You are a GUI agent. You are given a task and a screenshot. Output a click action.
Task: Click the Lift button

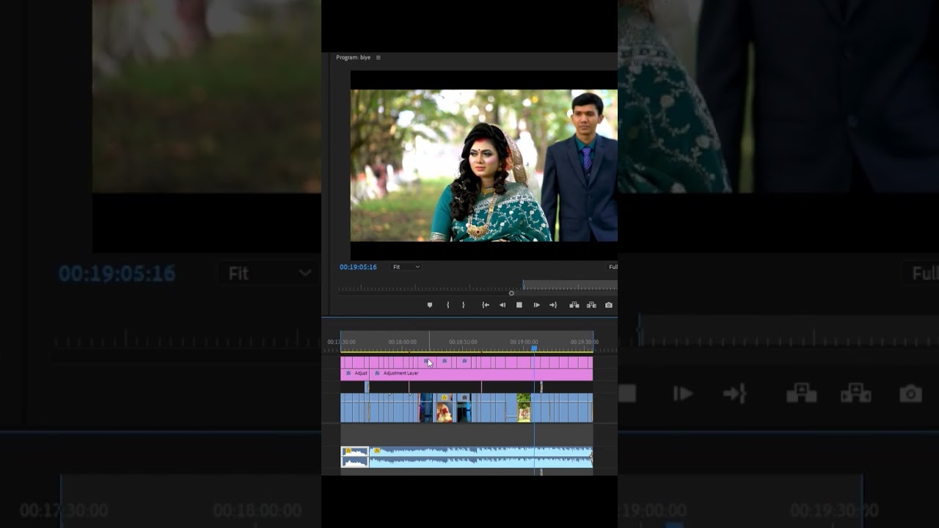click(574, 305)
